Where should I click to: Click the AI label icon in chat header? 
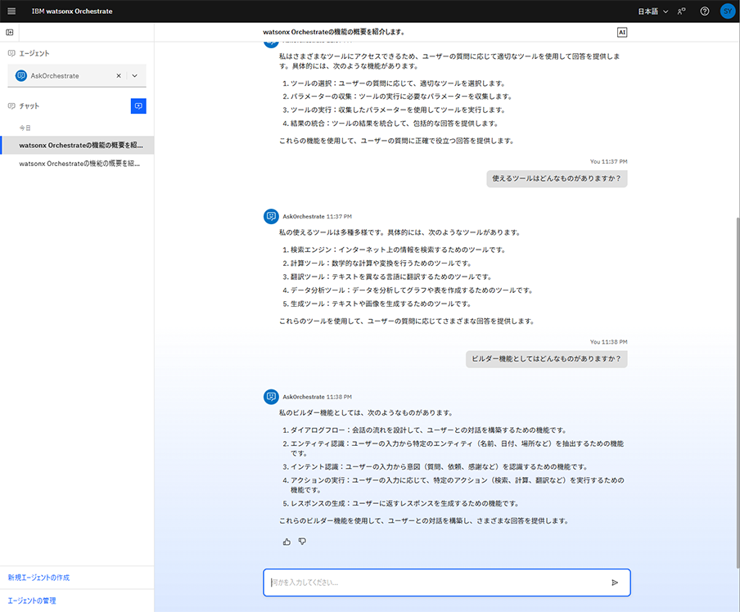622,32
